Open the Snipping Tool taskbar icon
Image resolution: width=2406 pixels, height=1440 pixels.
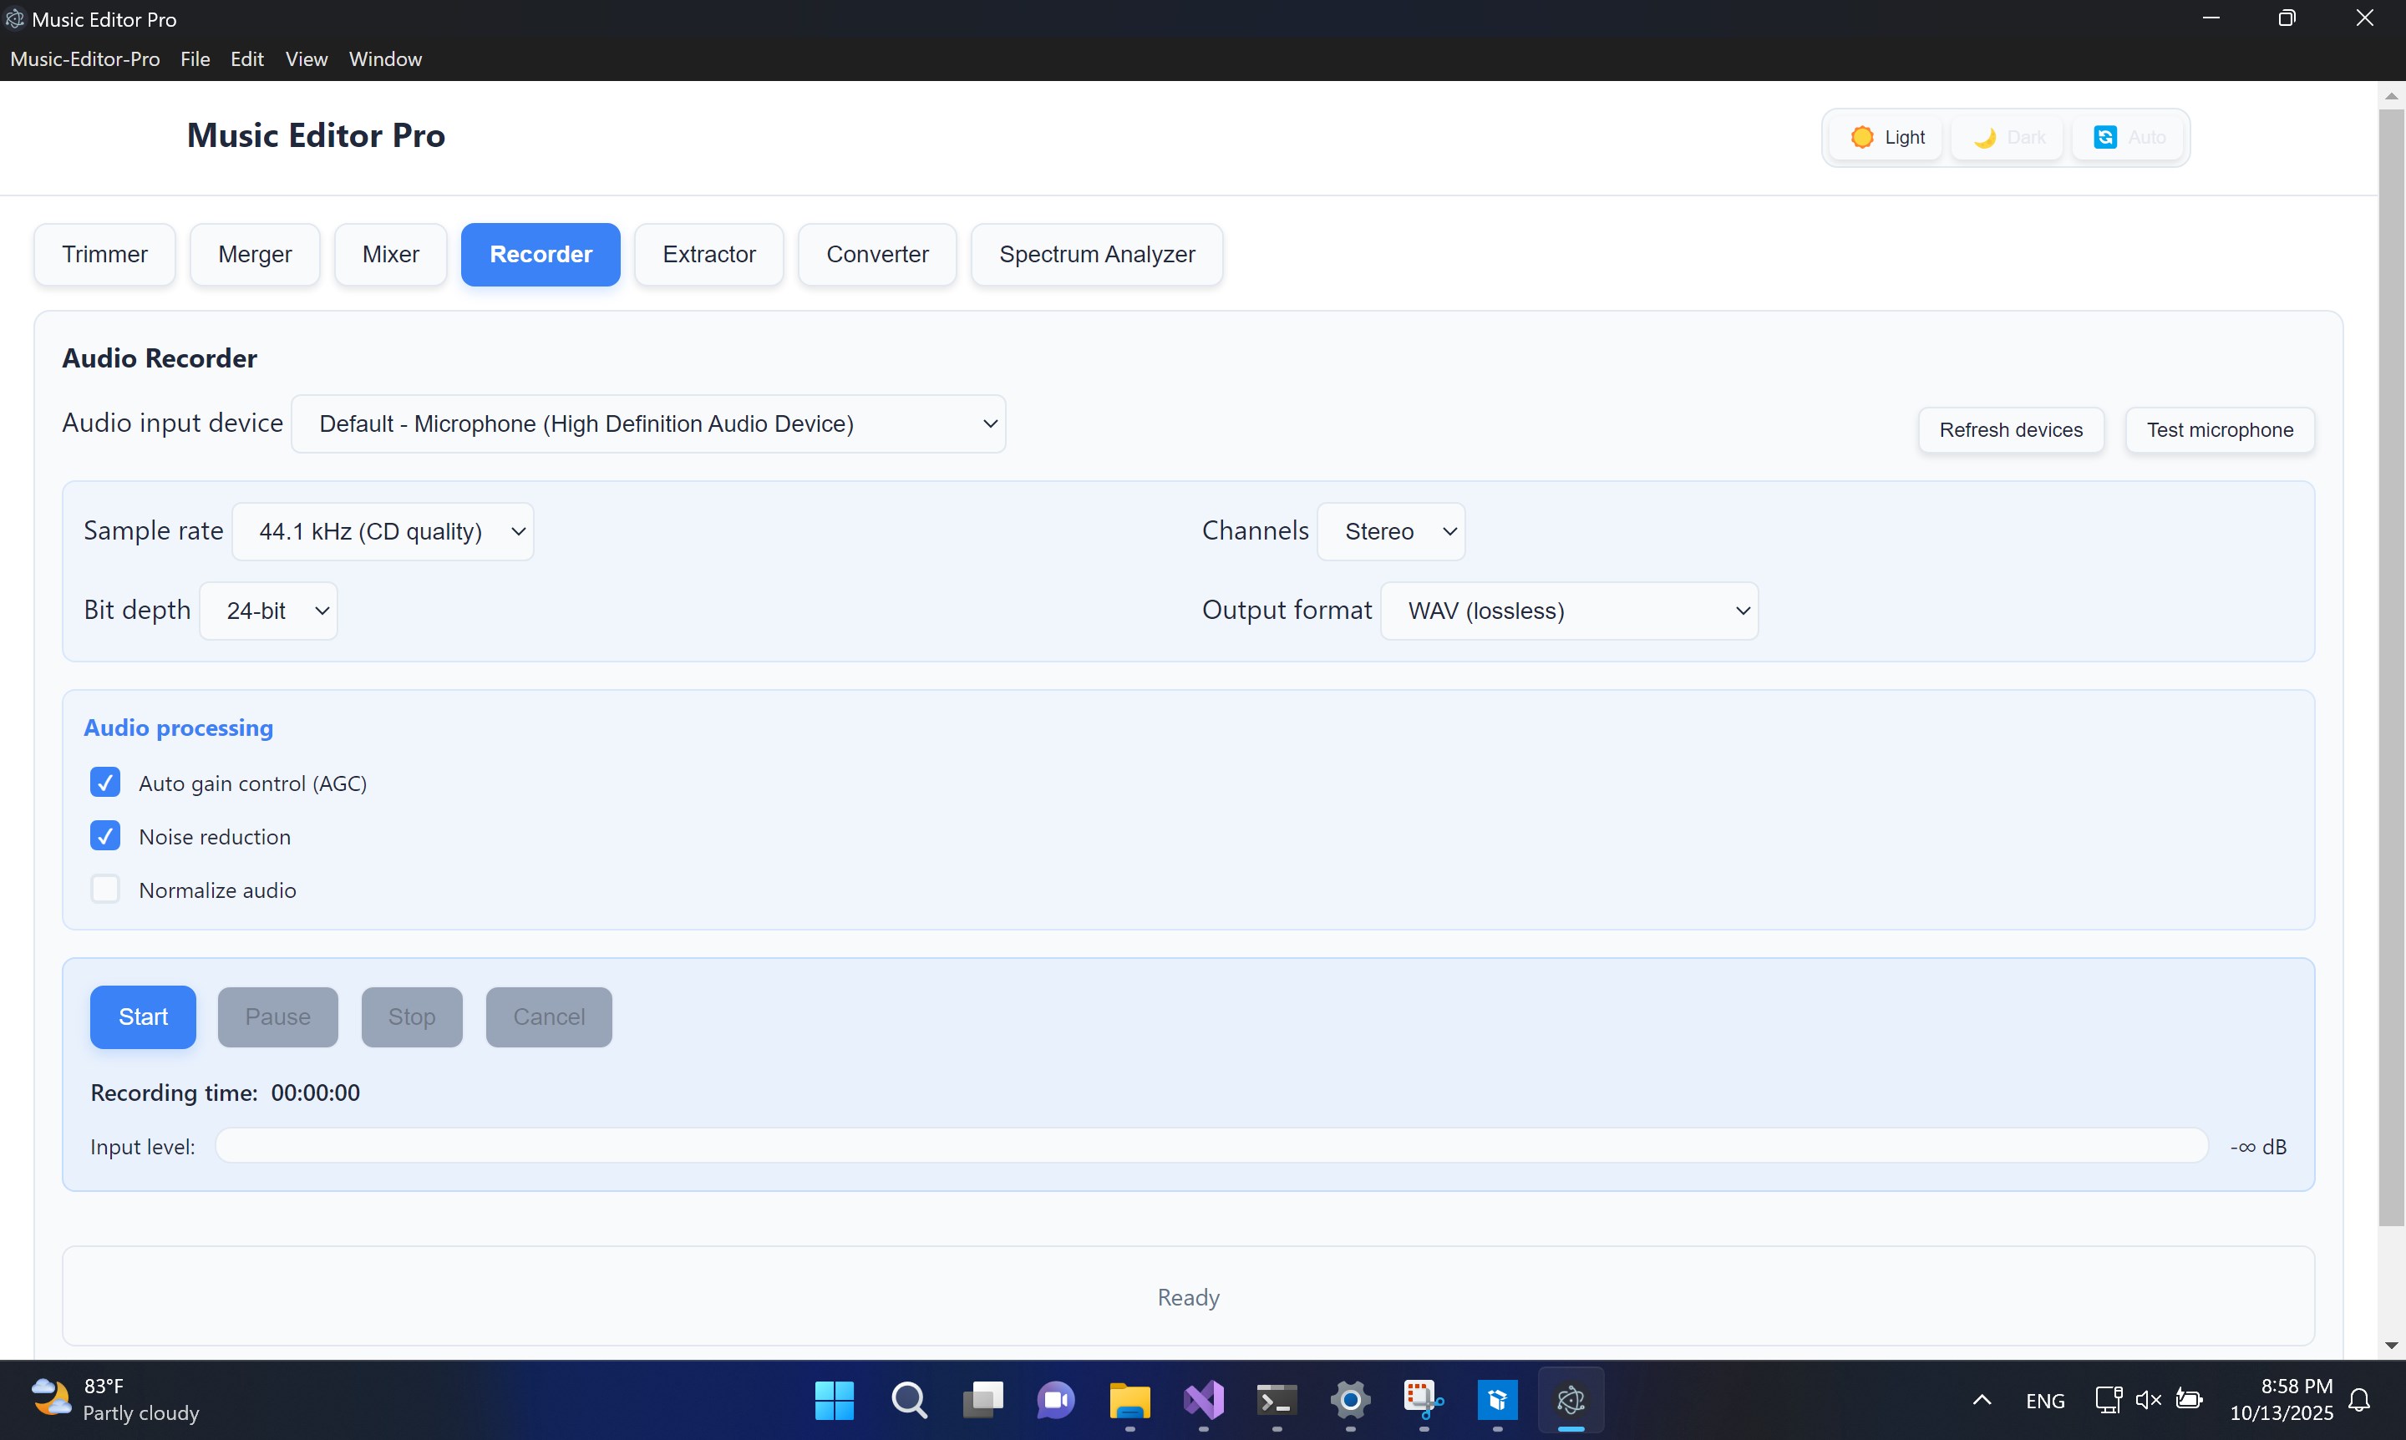pos(1424,1400)
